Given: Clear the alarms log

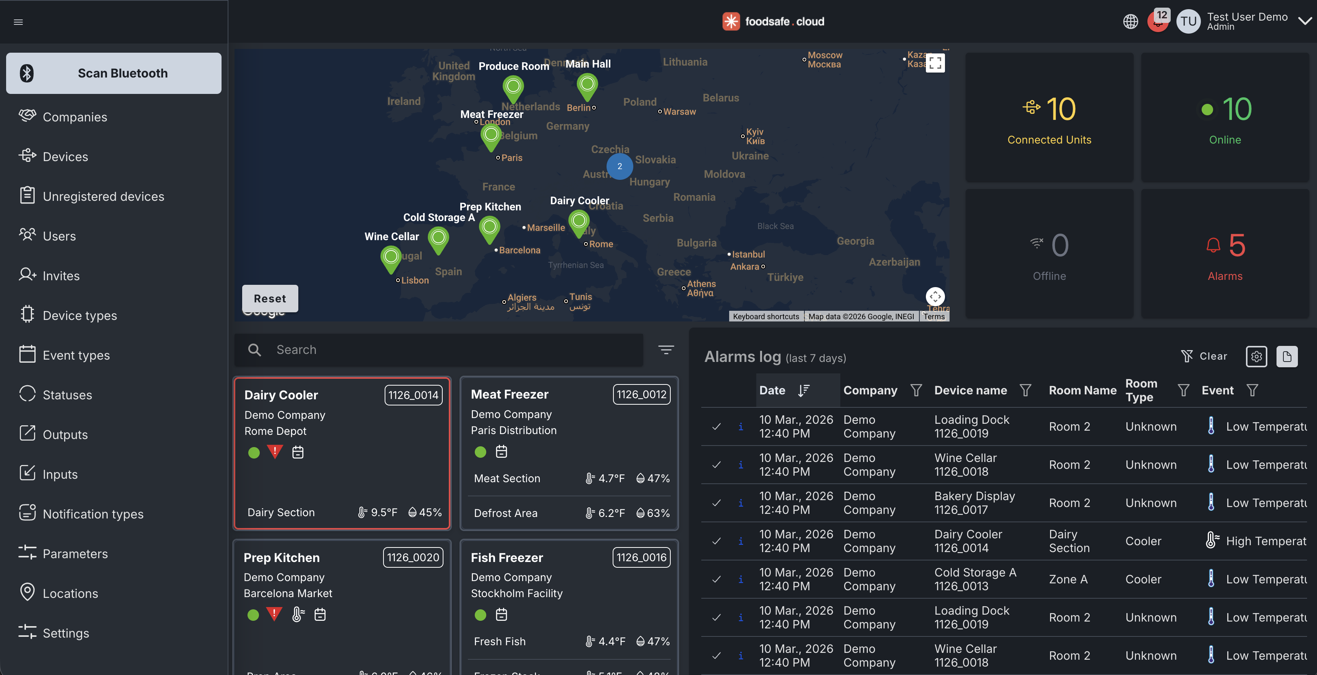Looking at the screenshot, I should (x=1205, y=356).
